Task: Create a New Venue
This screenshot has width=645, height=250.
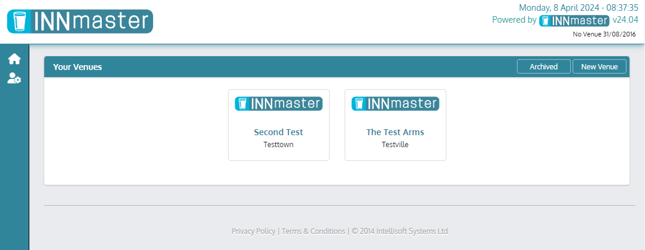Action: pyautogui.click(x=600, y=66)
